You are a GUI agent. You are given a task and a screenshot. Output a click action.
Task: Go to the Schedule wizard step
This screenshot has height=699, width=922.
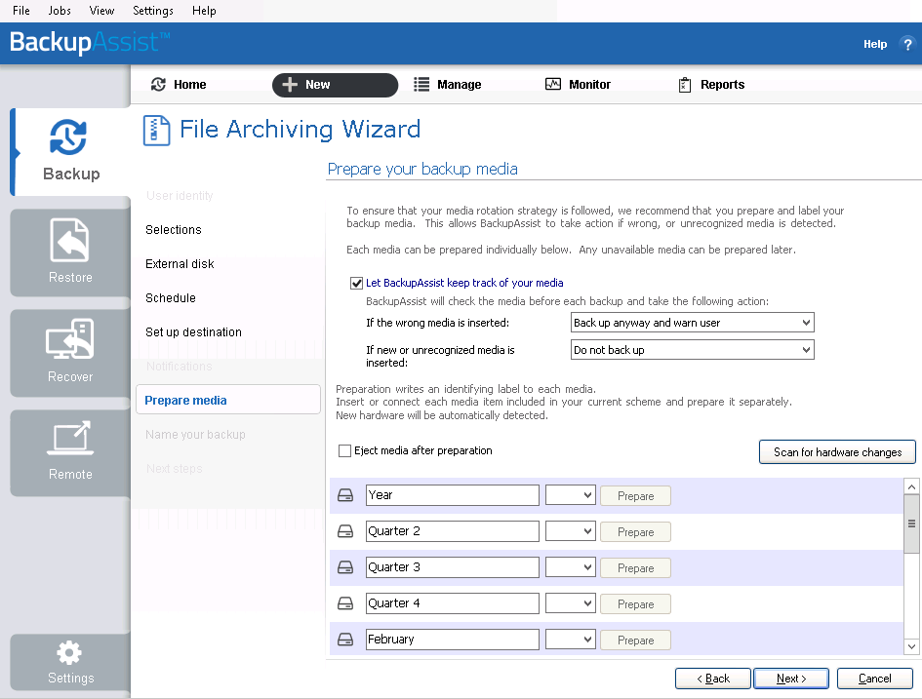tap(171, 297)
